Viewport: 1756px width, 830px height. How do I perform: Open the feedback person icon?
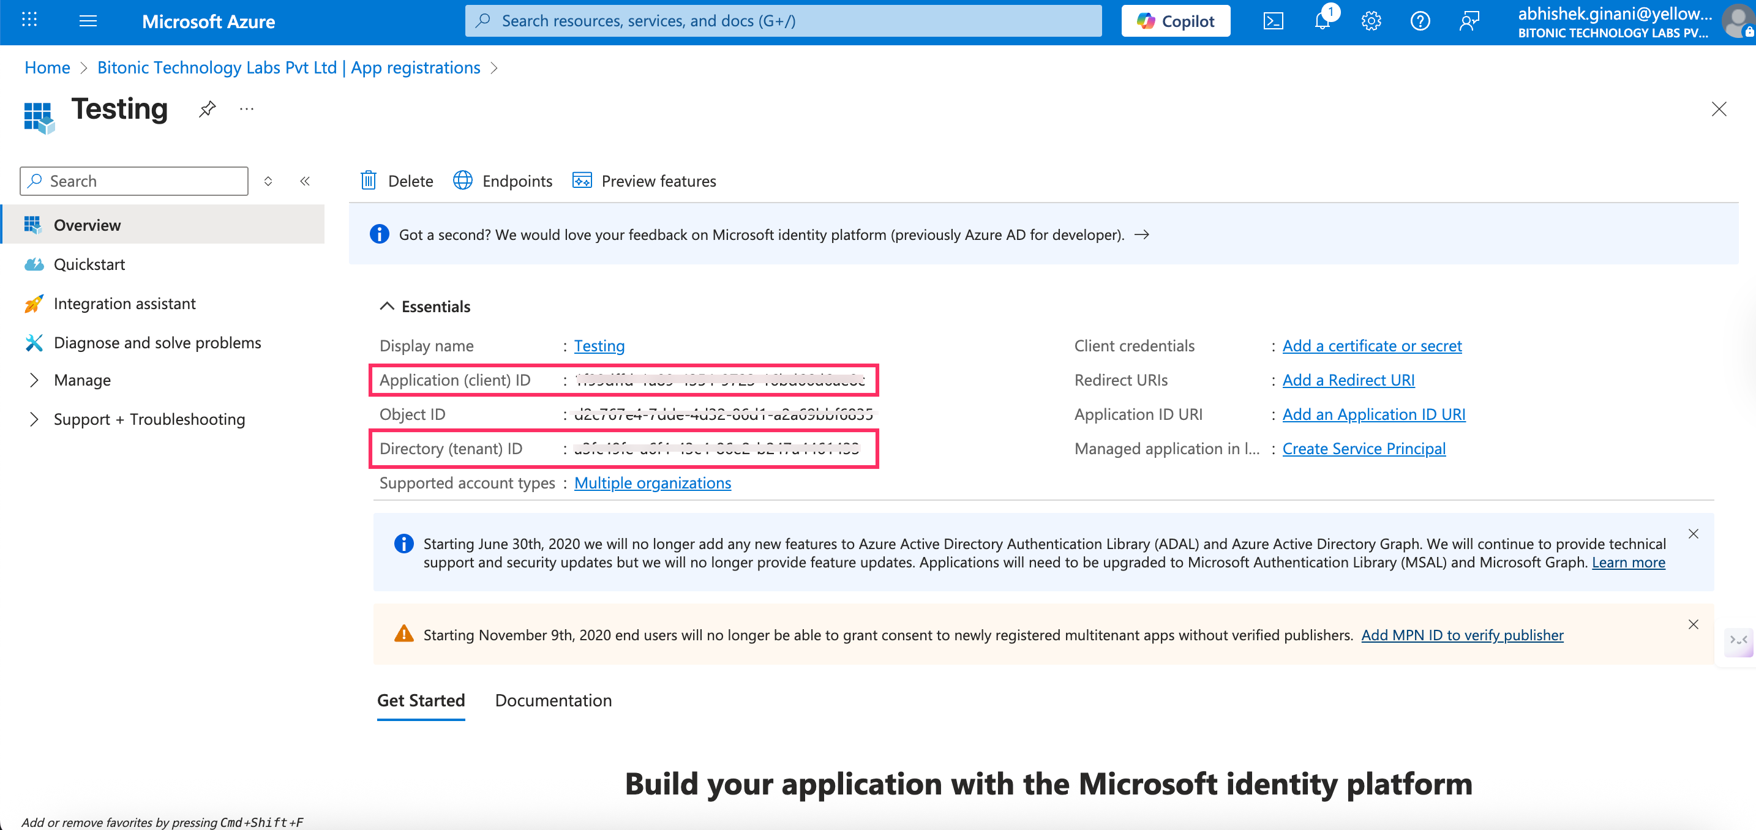click(1469, 21)
